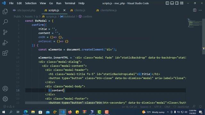Viewport: 205px width, 115px height.
Task: Open File Explorer from taskbar
Action: [33, 112]
